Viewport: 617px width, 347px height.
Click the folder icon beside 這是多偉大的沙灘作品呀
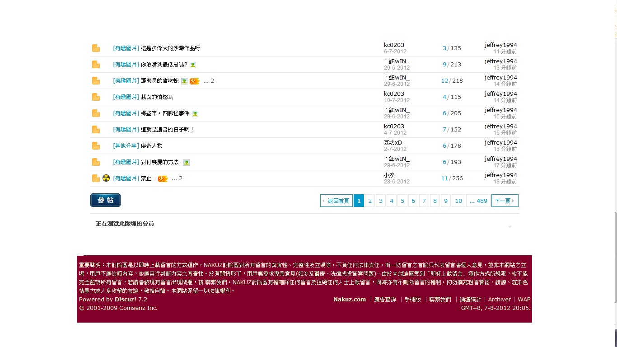coord(96,48)
